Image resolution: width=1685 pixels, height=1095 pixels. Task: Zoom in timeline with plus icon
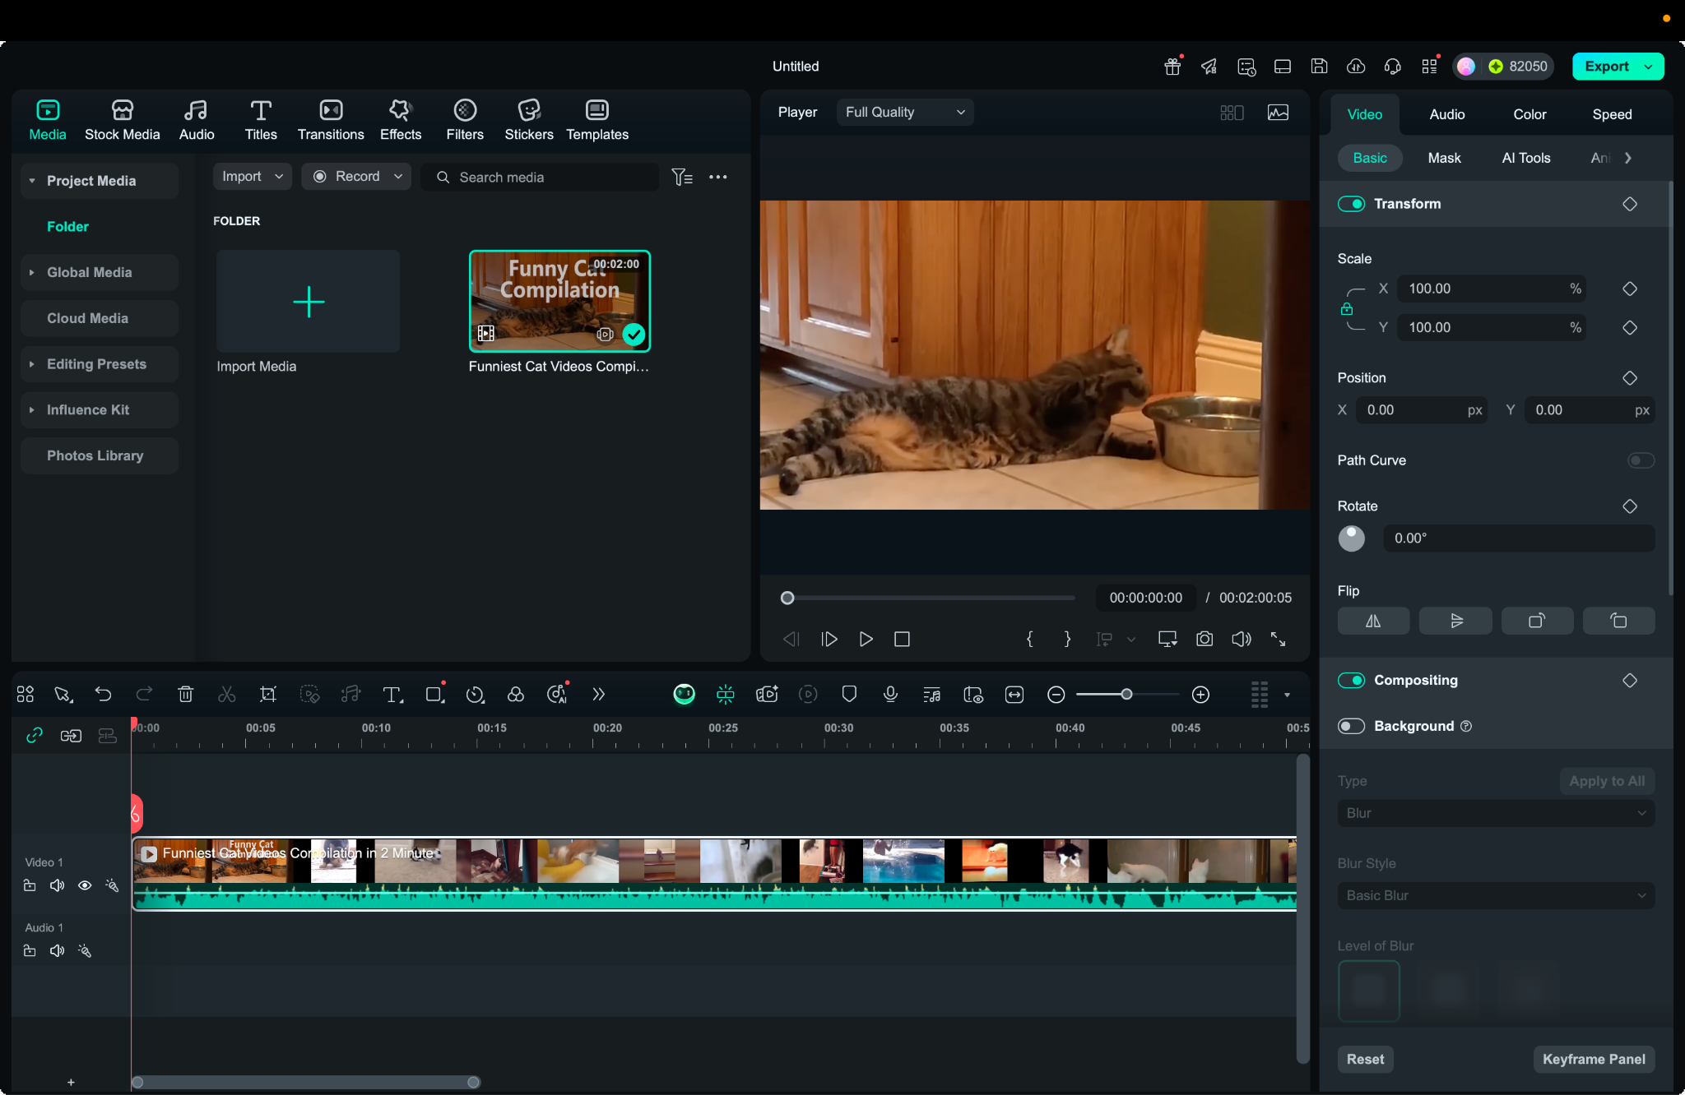point(1200,695)
